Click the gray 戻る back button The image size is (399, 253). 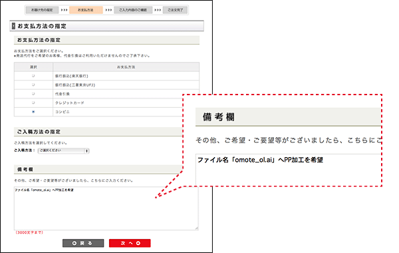coord(83,243)
